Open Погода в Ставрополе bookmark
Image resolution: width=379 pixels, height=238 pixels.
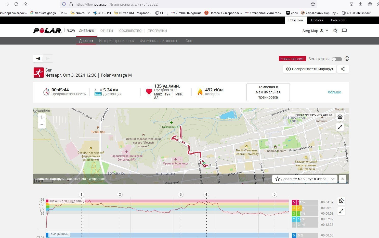tap(223, 13)
